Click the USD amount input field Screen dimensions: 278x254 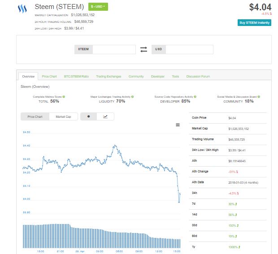tap(189, 49)
